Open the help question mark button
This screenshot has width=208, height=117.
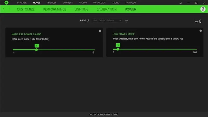click(x=203, y=9)
